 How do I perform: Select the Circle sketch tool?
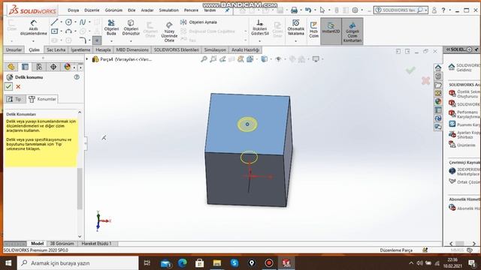pyautogui.click(x=68, y=22)
